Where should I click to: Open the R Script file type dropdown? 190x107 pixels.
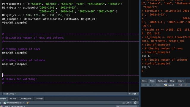coord(133,94)
